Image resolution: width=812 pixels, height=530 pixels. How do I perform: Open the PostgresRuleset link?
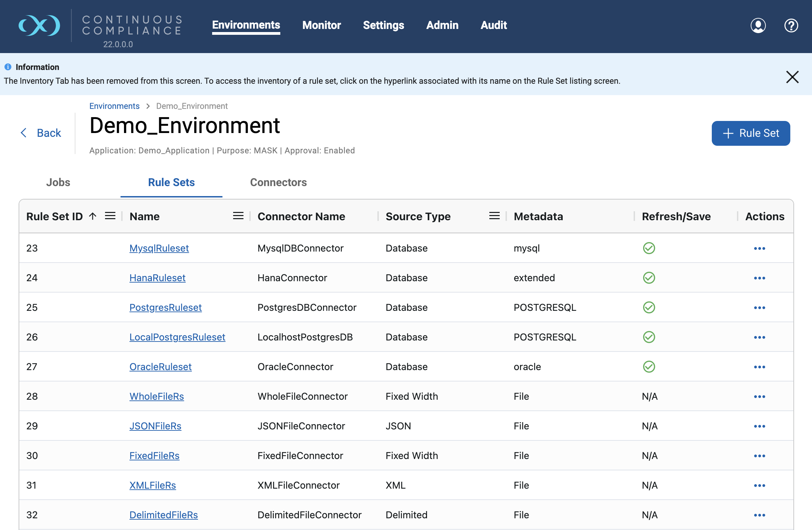(x=166, y=307)
